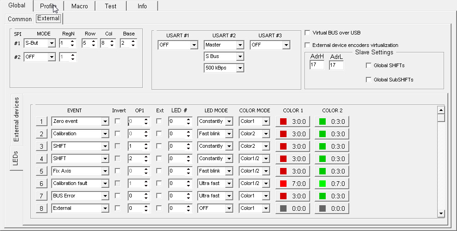457x231 pixels.
Task: Switch to External devices vertical tab
Action: click(x=16, y=119)
